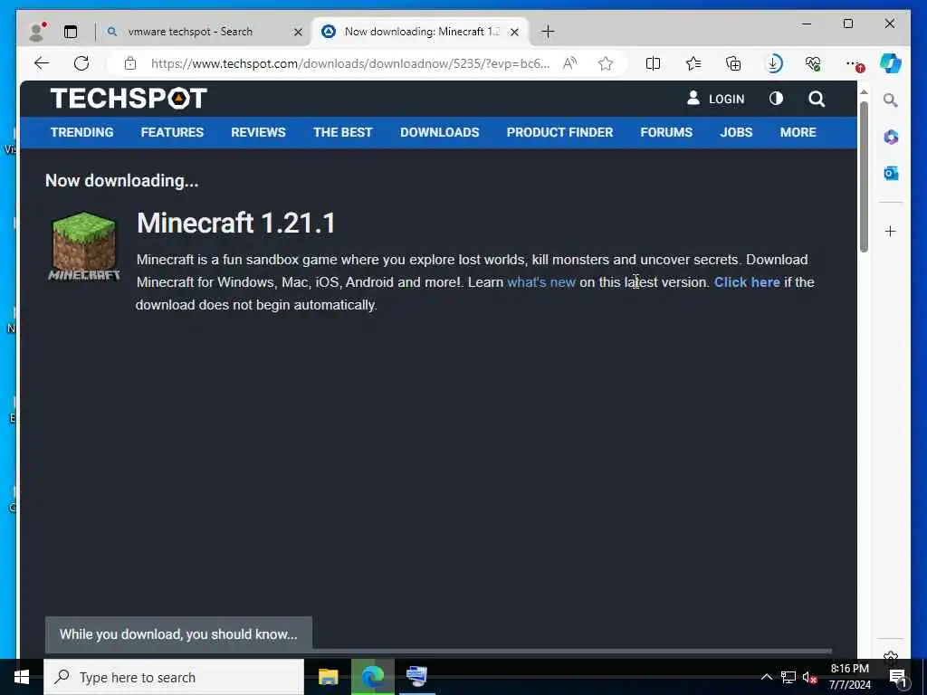Open the taskbar clock and date
This screenshot has height=695, width=927.
[849, 677]
